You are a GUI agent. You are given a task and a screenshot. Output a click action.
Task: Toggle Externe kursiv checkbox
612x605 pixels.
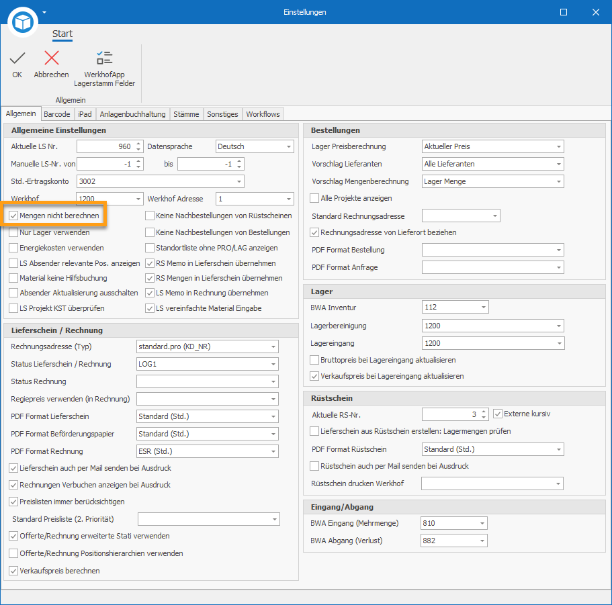(x=498, y=414)
